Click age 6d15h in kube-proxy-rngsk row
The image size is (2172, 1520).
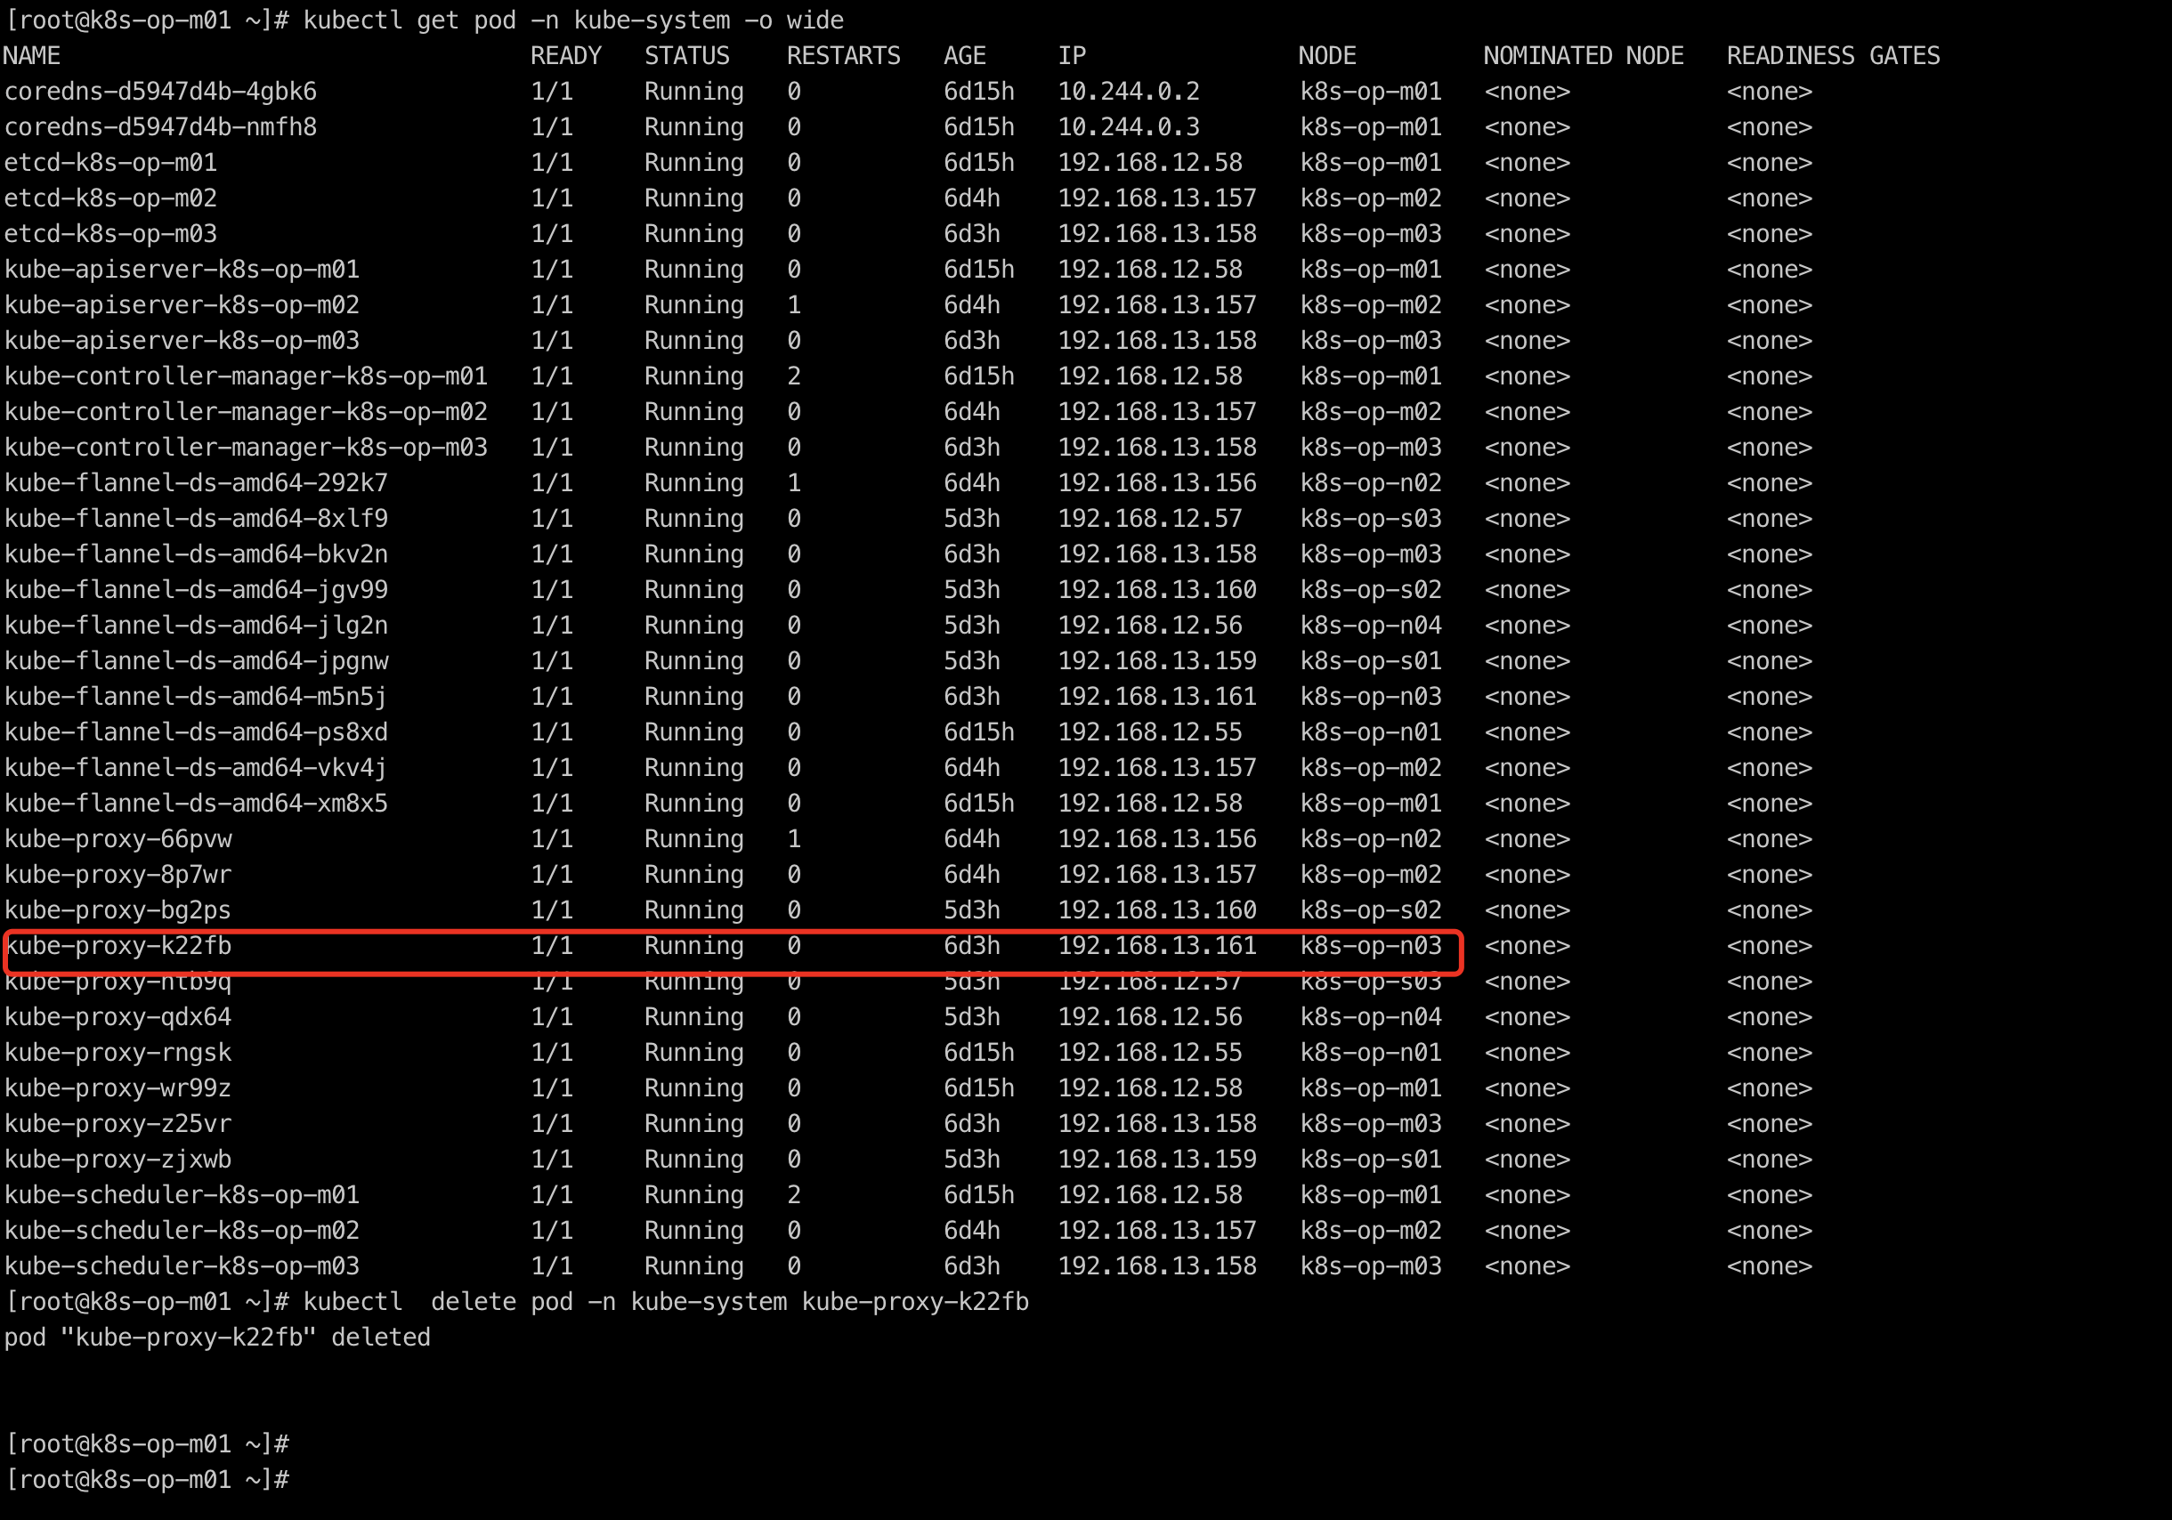tap(979, 1054)
